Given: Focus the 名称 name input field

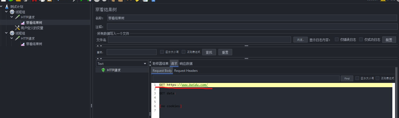Looking at the screenshot, I should point(252,18).
